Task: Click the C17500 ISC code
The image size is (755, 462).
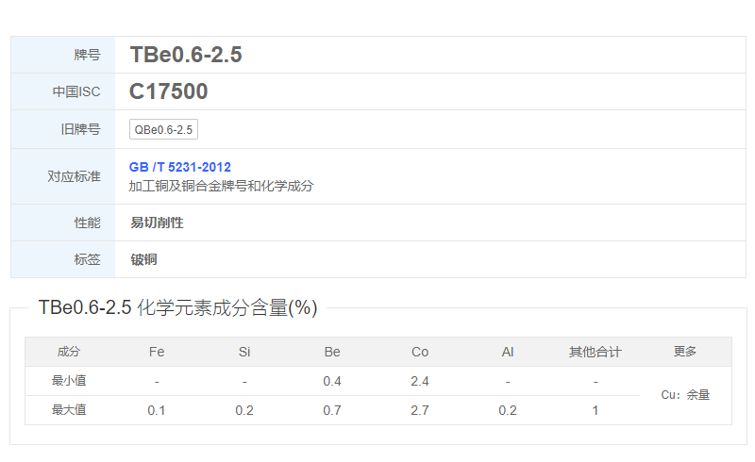Action: point(169,91)
